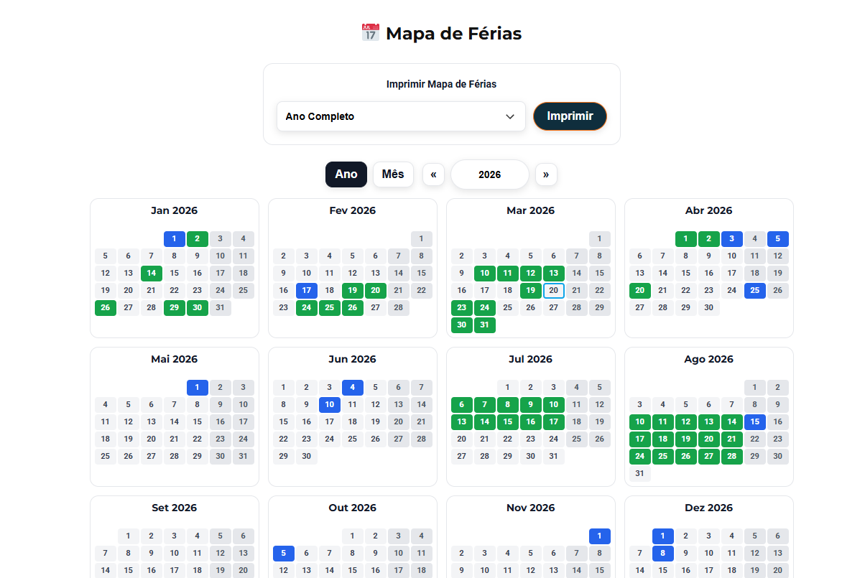This screenshot has height=578, width=865.
Task: Toggle day 17 highlighted blue in Fev 2026
Action: click(307, 291)
